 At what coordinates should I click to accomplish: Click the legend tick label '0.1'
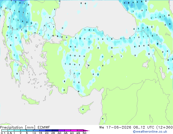point(3,133)
